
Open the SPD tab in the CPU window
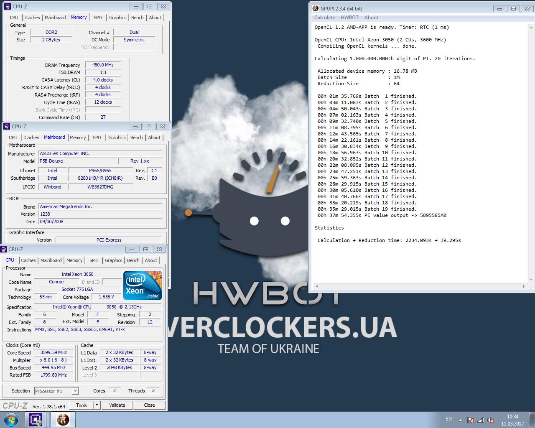click(x=94, y=260)
